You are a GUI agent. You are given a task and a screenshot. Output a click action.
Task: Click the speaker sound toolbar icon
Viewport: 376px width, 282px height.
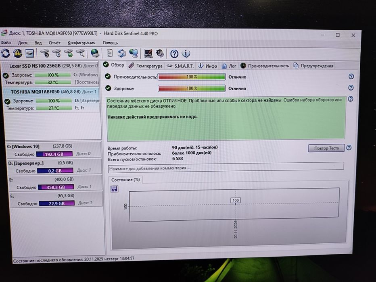(x=160, y=54)
